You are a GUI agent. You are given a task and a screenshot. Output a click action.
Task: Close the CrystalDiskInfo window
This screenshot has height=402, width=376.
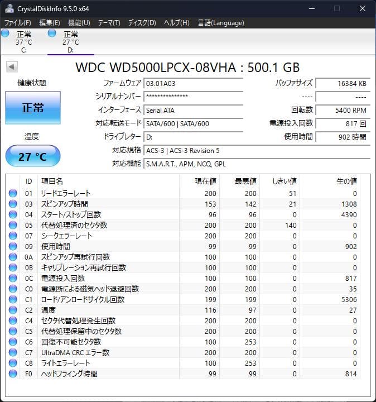tap(363, 8)
